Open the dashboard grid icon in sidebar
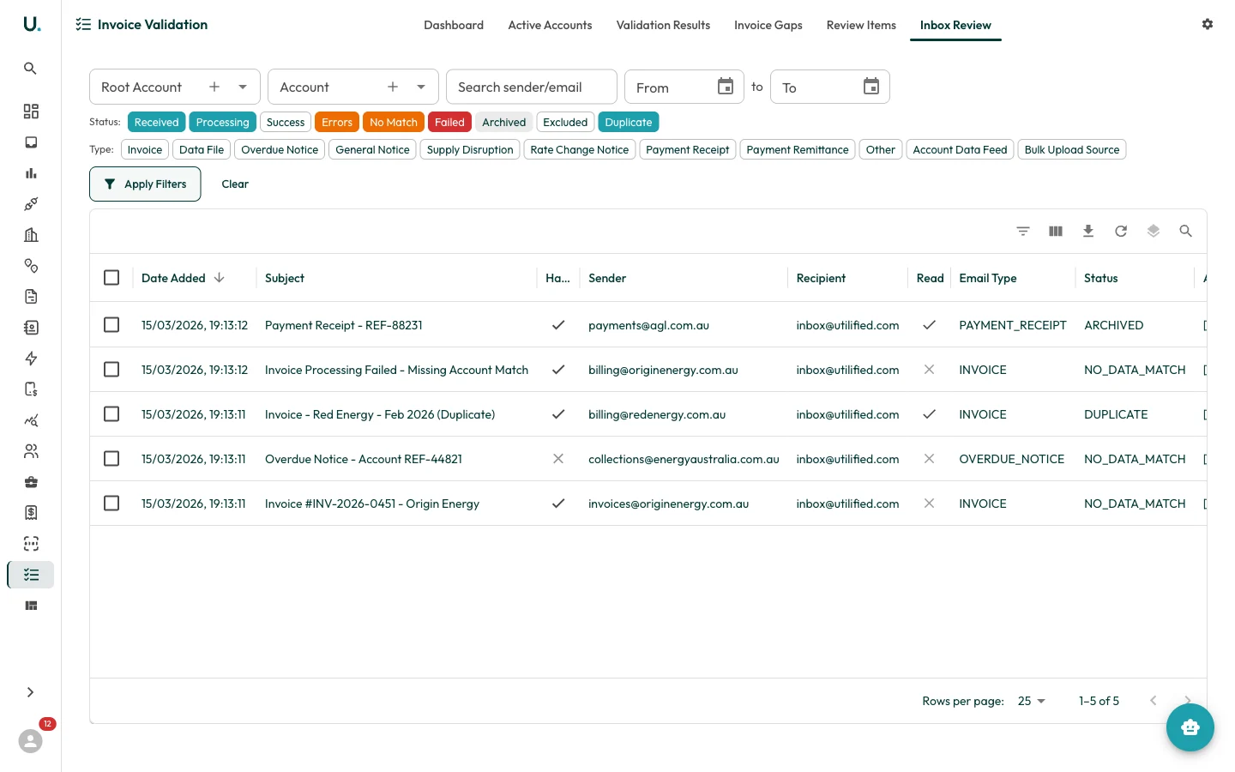 31,112
